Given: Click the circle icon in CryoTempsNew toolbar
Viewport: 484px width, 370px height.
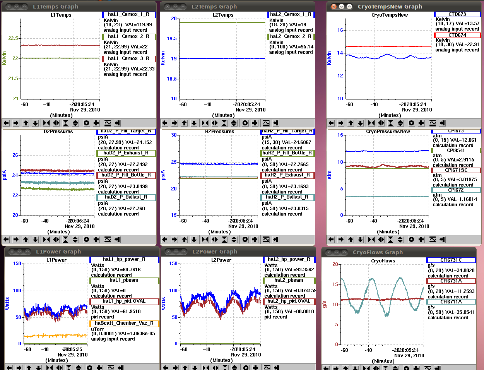Looking at the screenshot, I should [x=412, y=123].
